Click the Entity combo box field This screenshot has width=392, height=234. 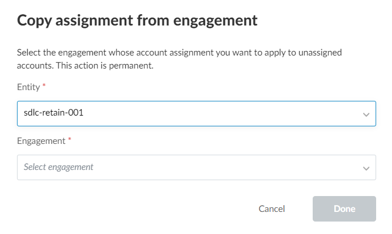click(x=196, y=113)
